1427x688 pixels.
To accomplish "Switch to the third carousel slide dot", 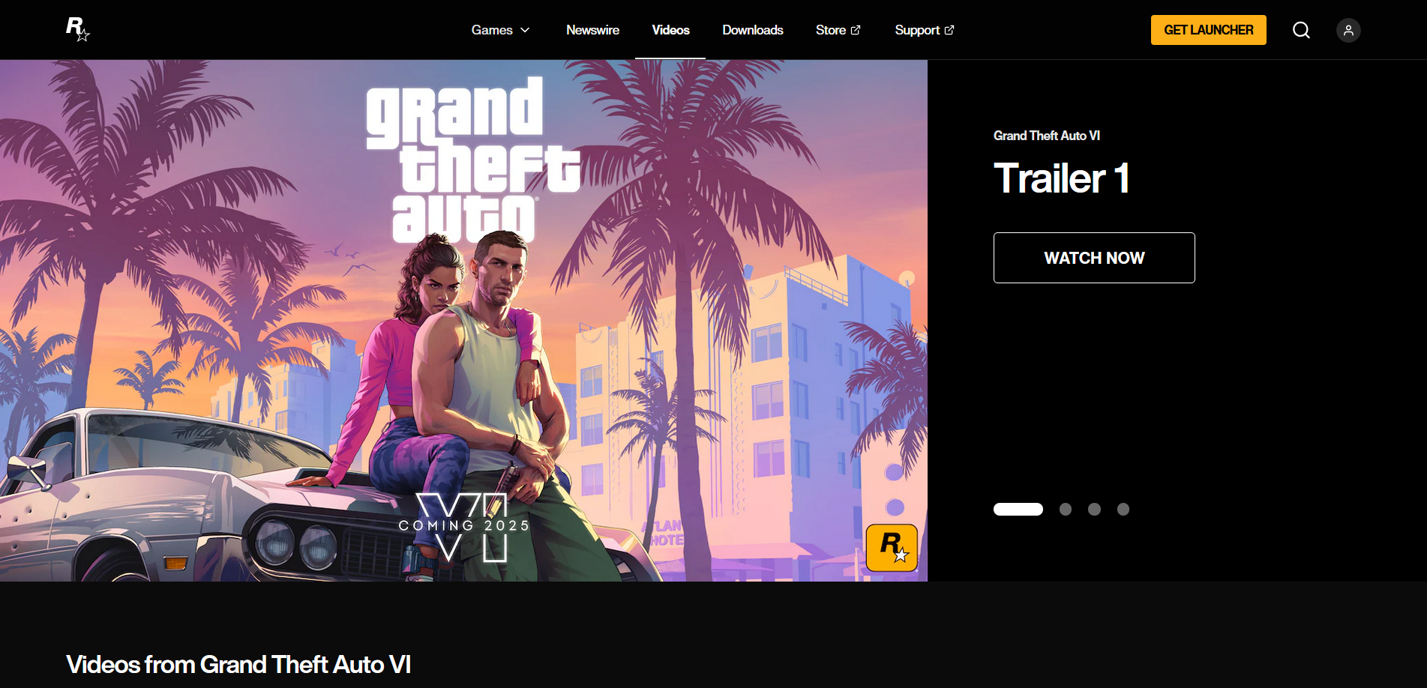I will coord(1094,509).
